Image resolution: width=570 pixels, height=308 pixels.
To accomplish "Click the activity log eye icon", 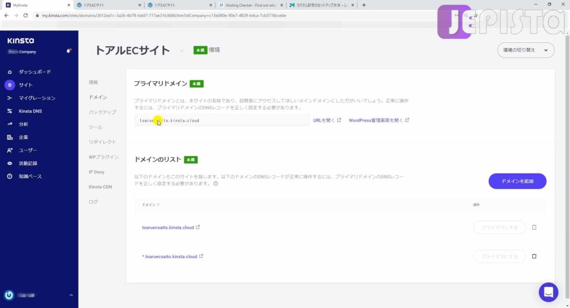I will coord(10,163).
